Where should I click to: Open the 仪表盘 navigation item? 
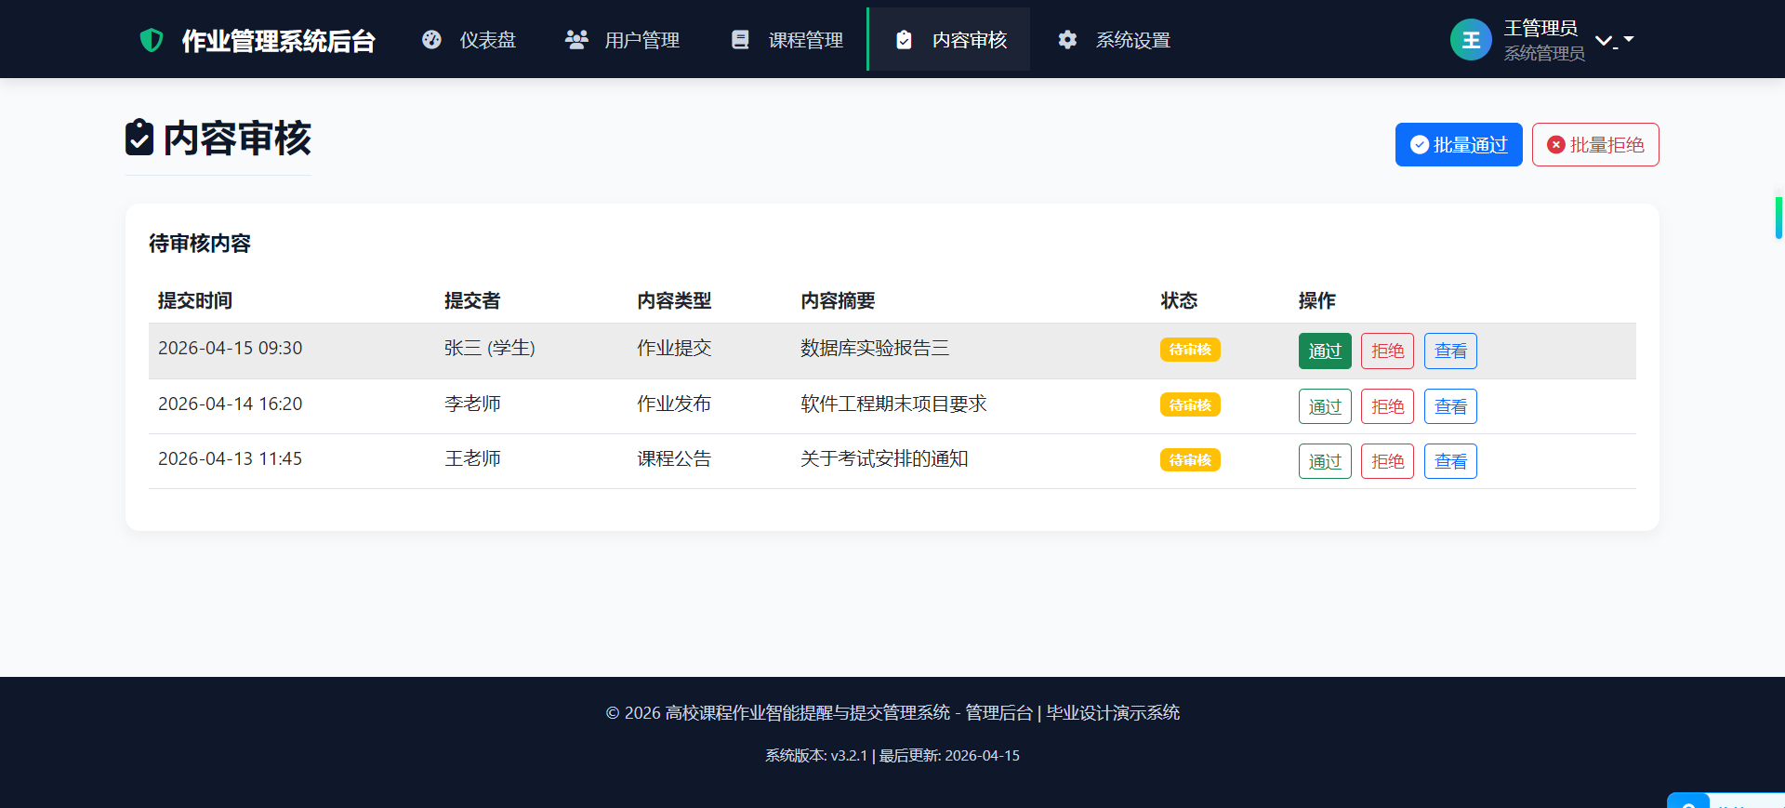click(469, 40)
